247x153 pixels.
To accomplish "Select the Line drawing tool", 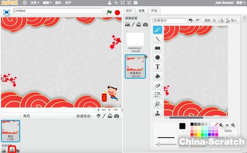I will click(157, 39).
